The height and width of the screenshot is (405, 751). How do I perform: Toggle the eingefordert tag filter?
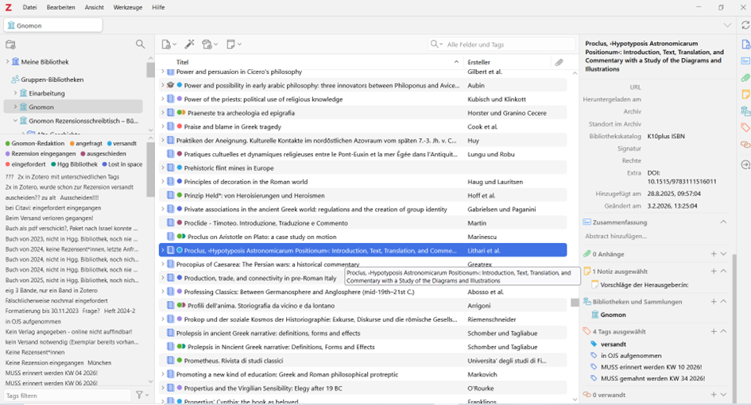click(25, 164)
